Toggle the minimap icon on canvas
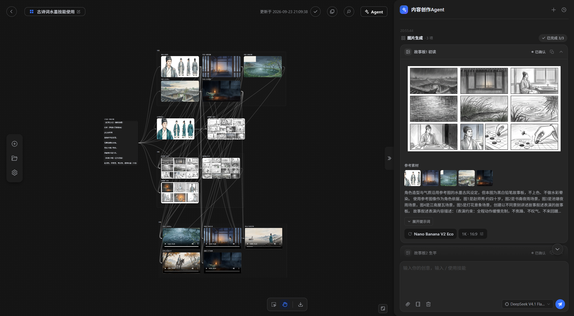Viewport: 574px width, 316px height. tap(383, 309)
